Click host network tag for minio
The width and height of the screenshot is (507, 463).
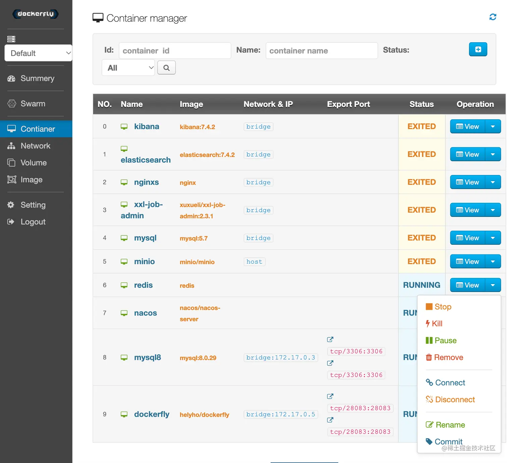255,262
